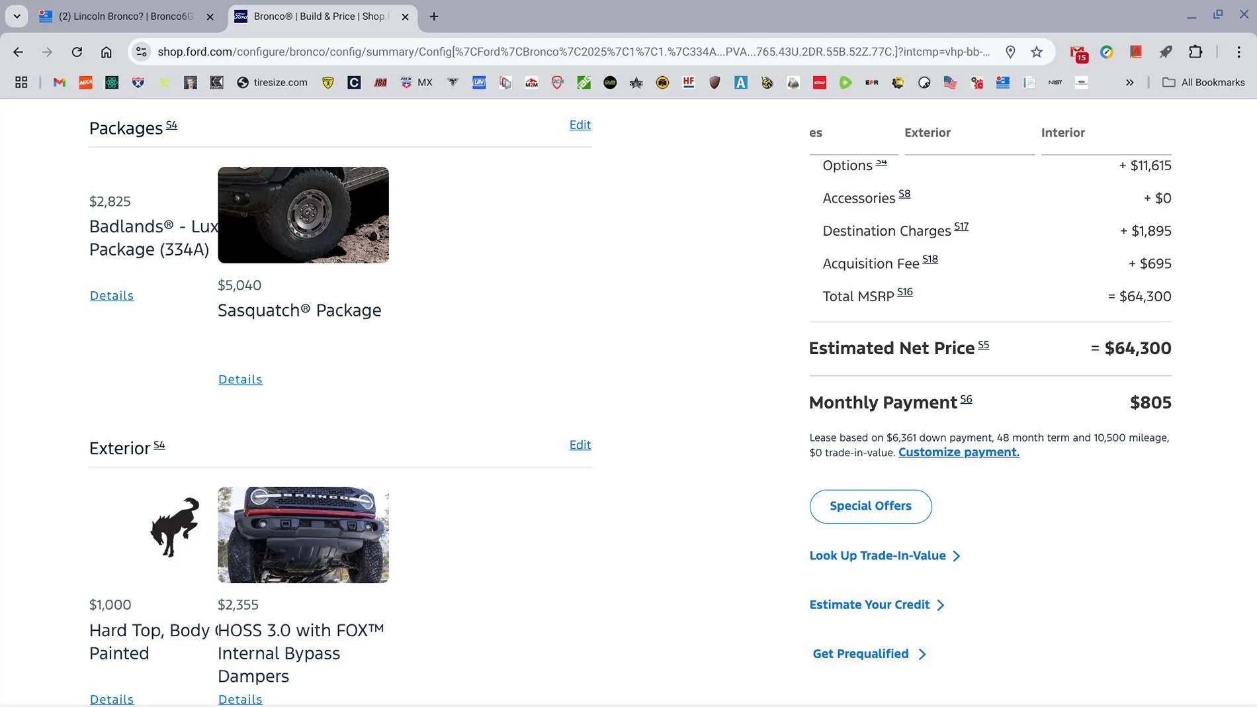Close the Lincoln Bronco tab
The height and width of the screenshot is (707, 1257).
pos(210,17)
